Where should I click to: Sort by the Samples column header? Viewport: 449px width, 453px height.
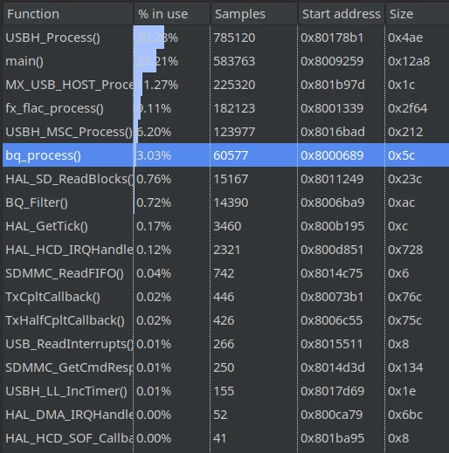(x=254, y=14)
